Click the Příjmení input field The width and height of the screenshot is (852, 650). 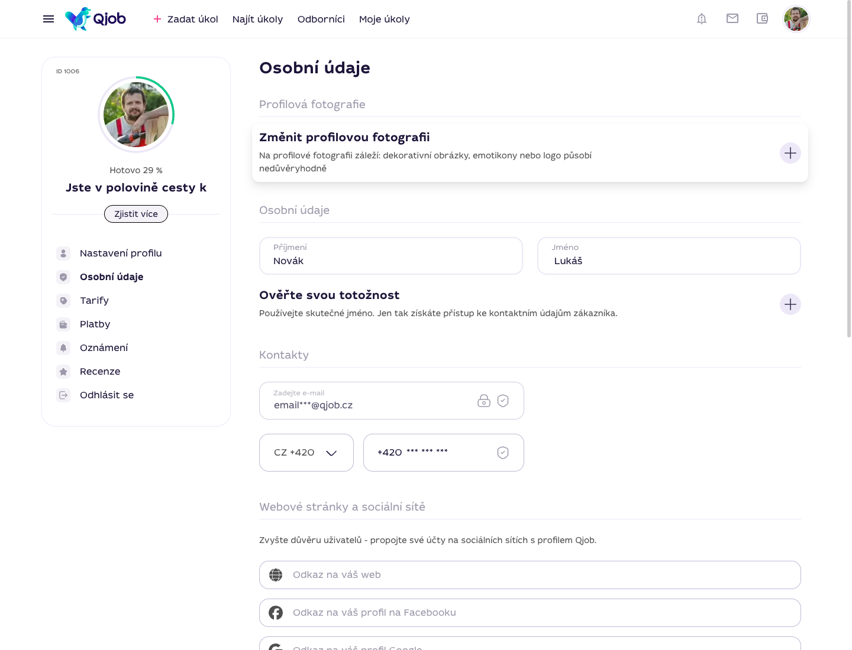[391, 256]
